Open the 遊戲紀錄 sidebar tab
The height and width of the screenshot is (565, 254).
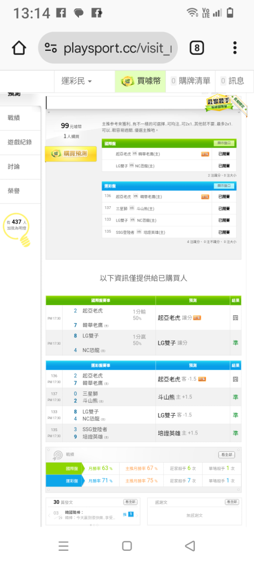[x=20, y=142]
